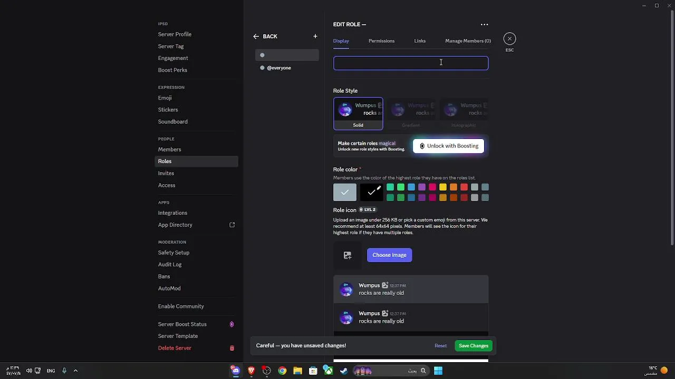Pick the yellow role color swatch

click(x=443, y=187)
